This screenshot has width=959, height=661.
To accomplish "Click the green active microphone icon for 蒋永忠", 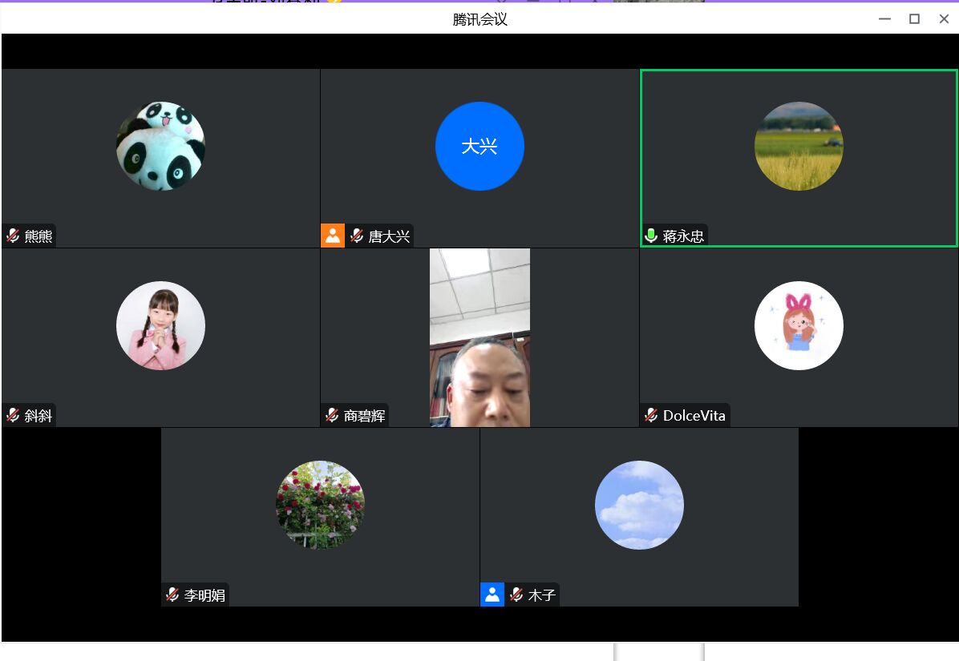I will coord(651,236).
